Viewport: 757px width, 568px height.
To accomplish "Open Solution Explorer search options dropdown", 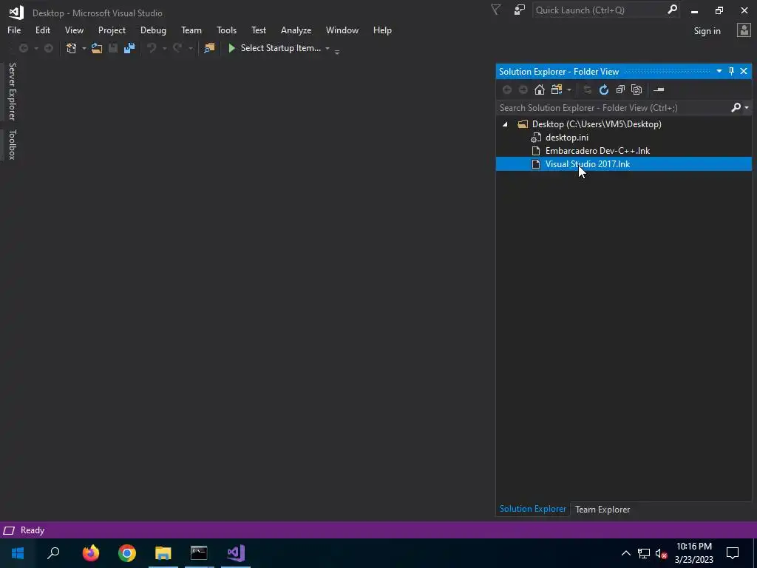I will coord(747,108).
